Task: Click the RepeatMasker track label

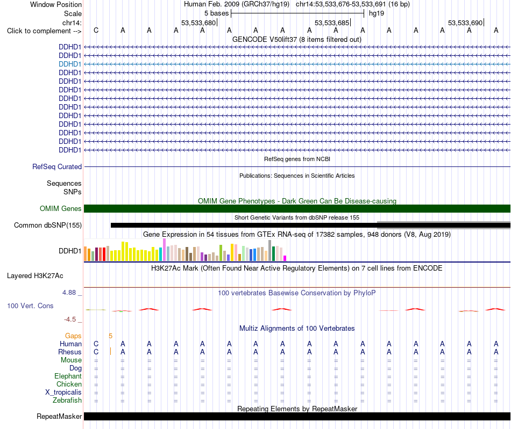Action: click(59, 416)
